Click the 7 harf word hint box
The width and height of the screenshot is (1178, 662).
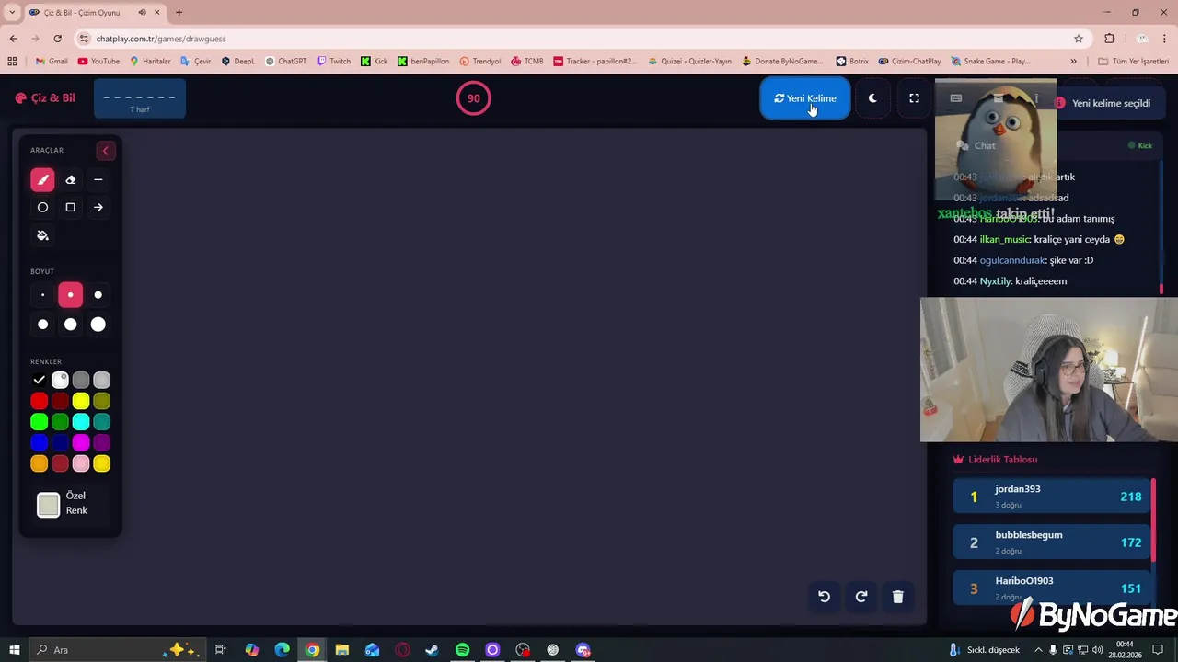(x=140, y=99)
